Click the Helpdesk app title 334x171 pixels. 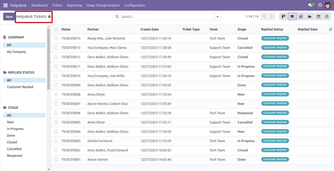point(18,5)
